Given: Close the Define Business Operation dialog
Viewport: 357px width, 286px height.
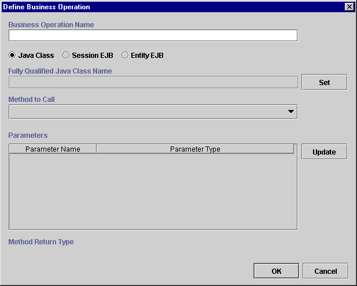Looking at the screenshot, I should pyautogui.click(x=349, y=7).
